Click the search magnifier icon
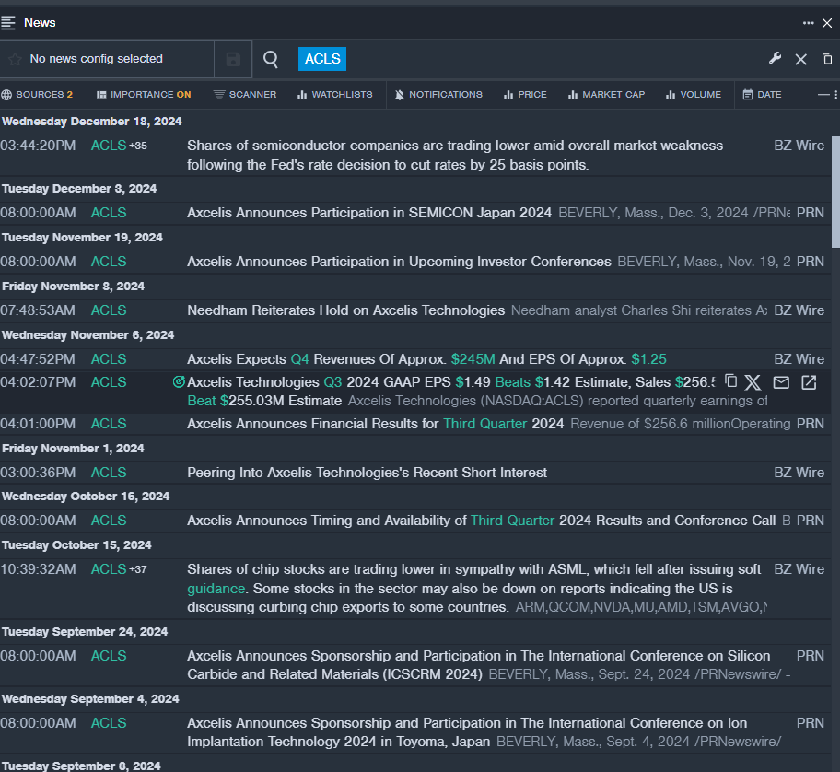The height and width of the screenshot is (772, 840). point(271,59)
